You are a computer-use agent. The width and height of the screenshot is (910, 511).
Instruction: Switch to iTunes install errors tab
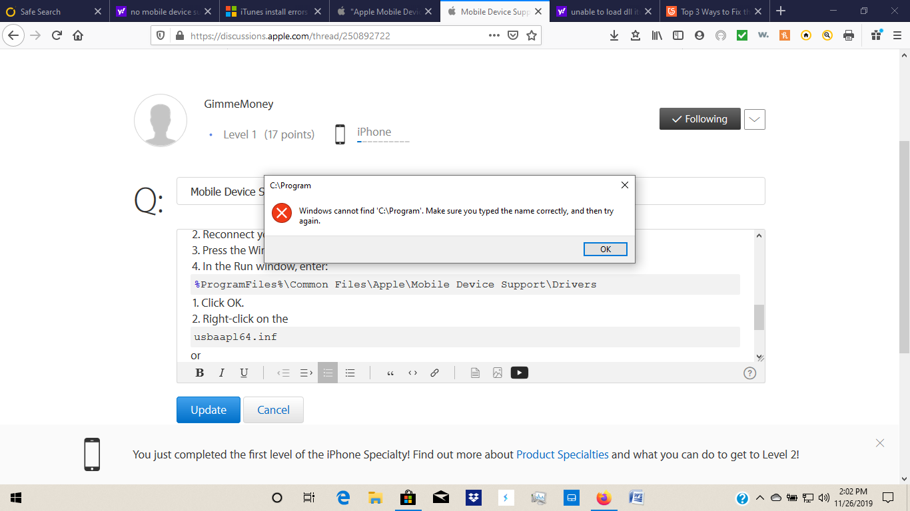pyautogui.click(x=274, y=11)
